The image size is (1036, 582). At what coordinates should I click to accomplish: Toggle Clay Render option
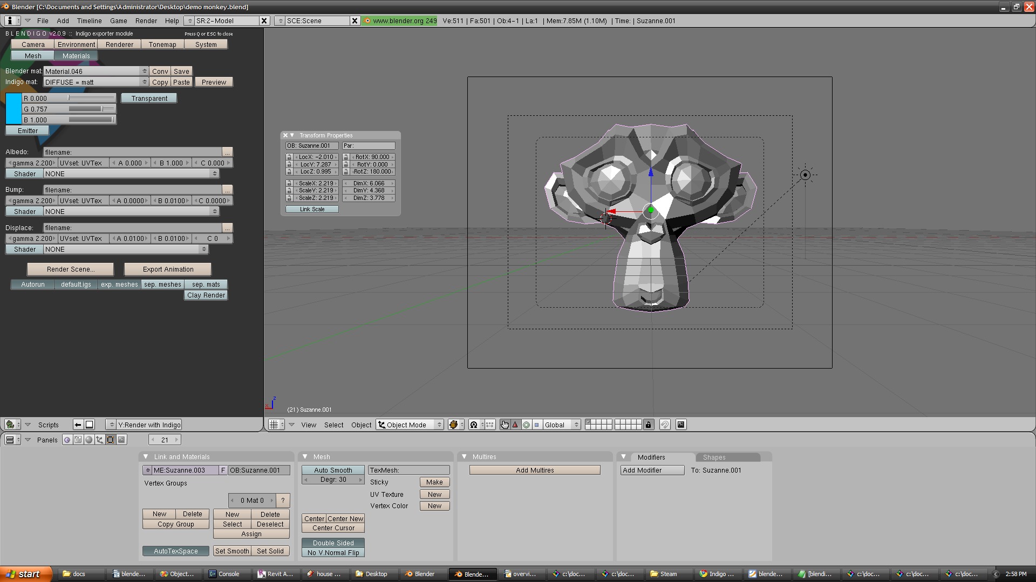206,295
